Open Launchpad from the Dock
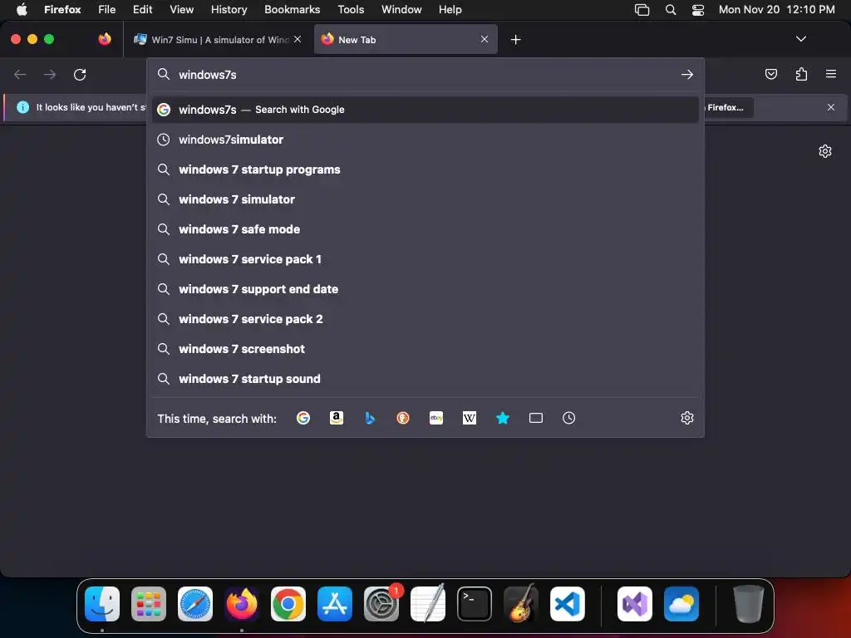 coord(149,604)
